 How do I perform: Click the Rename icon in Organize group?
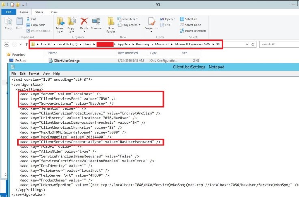pyautogui.click(x=96, y=24)
